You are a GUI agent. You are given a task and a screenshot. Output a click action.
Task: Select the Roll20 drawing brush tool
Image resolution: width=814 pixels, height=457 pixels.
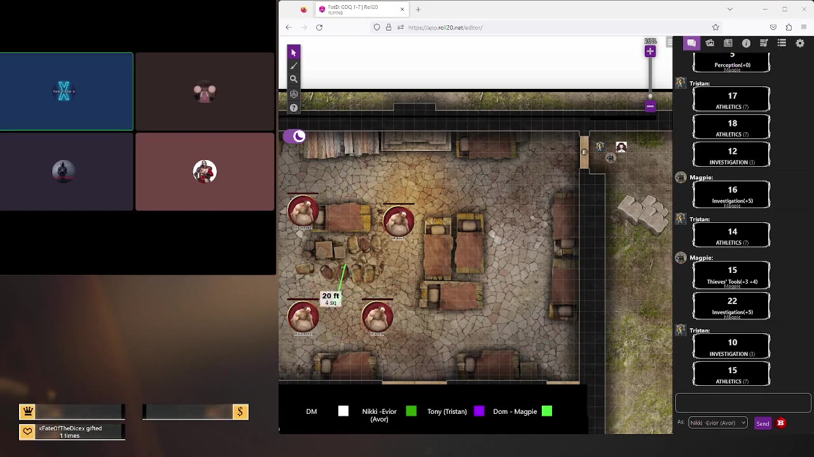(293, 65)
